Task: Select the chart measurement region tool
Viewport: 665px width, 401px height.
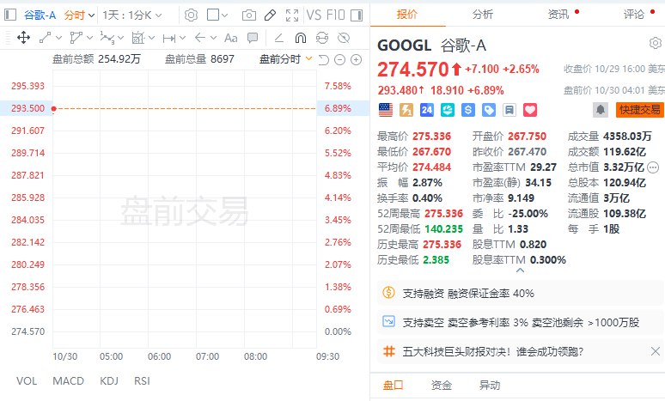Action: 138,38
